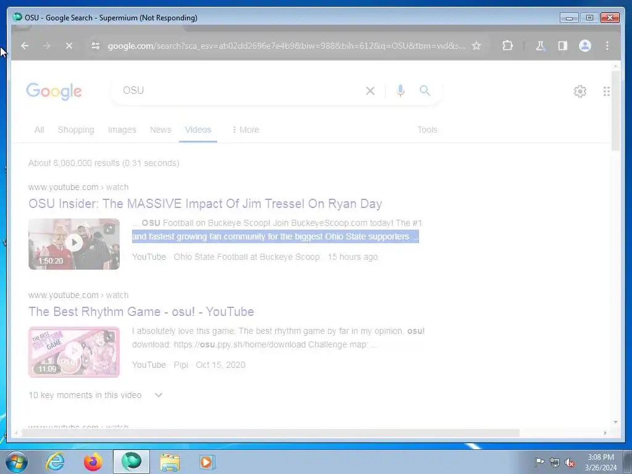The height and width of the screenshot is (474, 632).
Task: Open the Extensions puzzle icon
Action: (507, 46)
